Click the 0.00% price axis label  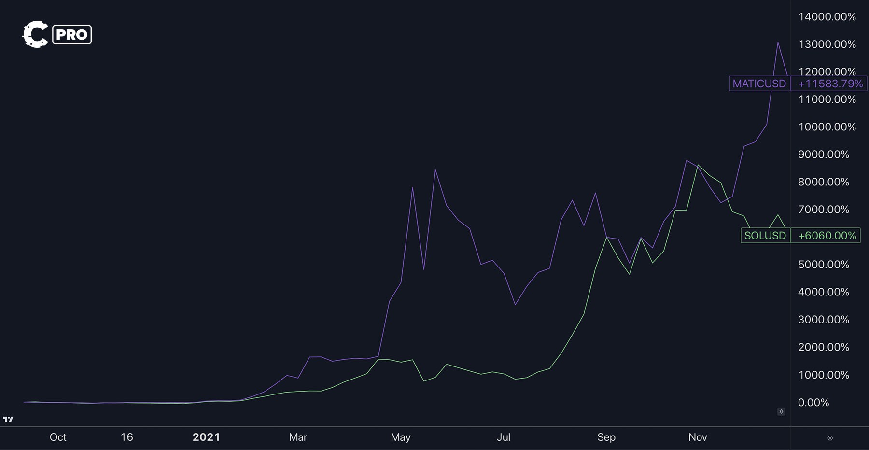(813, 403)
